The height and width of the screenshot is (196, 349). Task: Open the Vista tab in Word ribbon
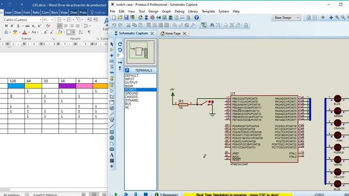click(64, 13)
